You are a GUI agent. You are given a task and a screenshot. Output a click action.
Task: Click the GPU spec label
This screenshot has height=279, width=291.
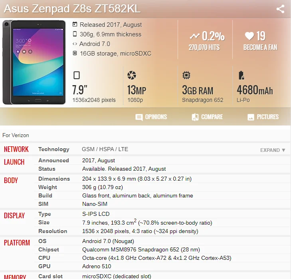point(44,266)
